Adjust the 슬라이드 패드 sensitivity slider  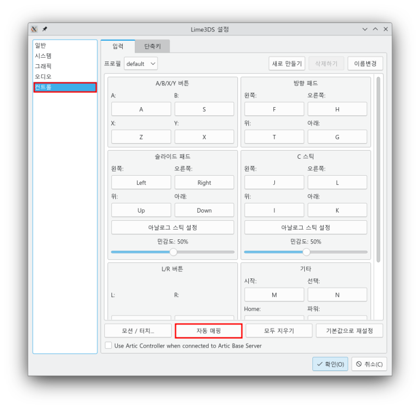173,252
